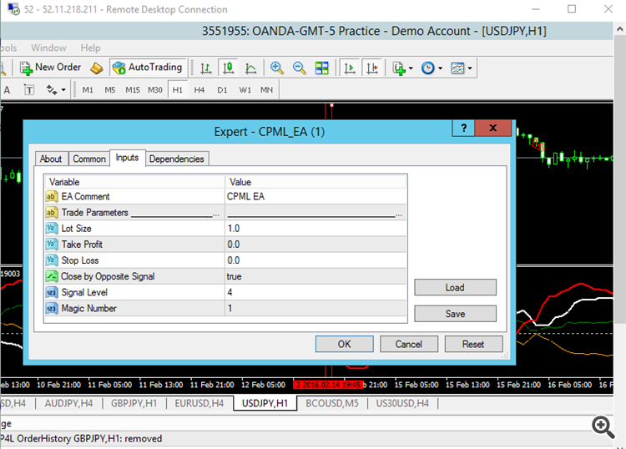This screenshot has width=626, height=449.
Task: Select the Close by Opposite Signal value
Action: [316, 276]
